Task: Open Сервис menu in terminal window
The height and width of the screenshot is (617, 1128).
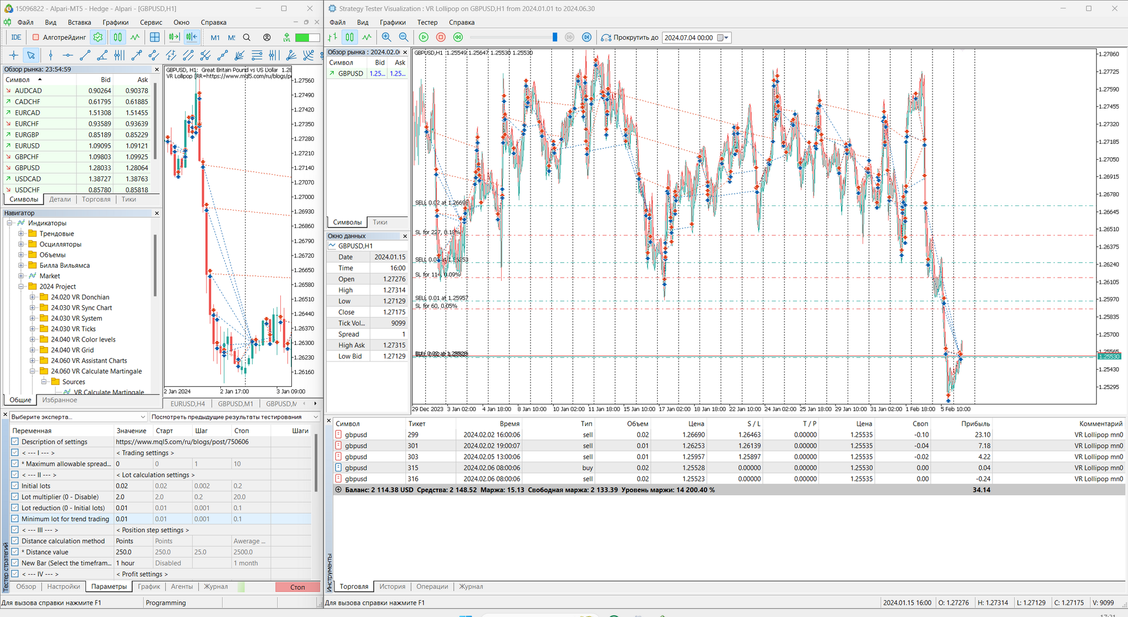Action: tap(150, 23)
